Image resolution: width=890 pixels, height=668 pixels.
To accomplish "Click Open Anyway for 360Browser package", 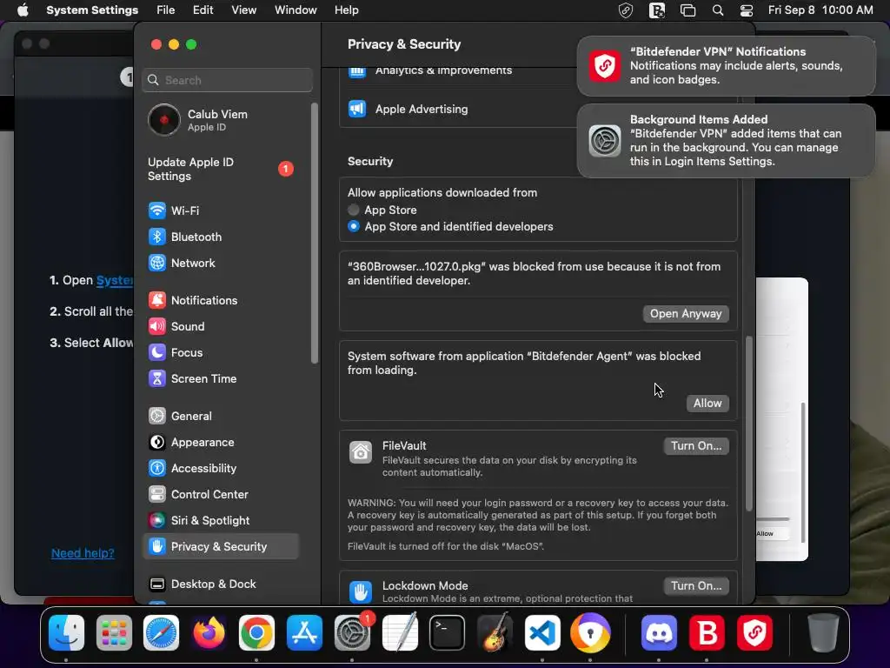I will (686, 313).
